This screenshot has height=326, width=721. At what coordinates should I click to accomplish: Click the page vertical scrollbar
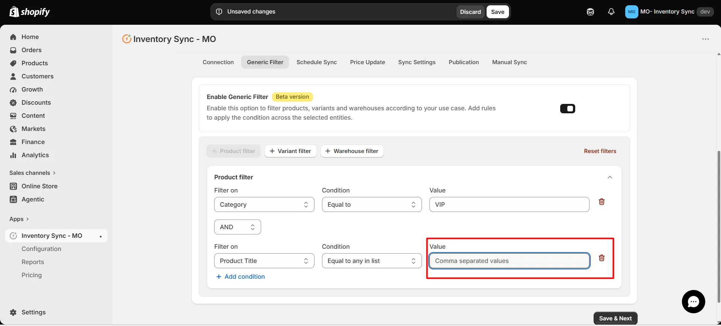coord(719,227)
